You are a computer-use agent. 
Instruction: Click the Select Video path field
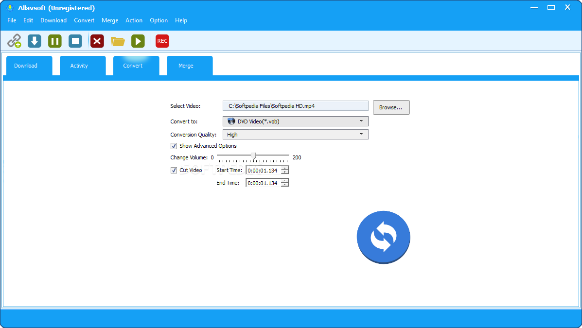[296, 106]
